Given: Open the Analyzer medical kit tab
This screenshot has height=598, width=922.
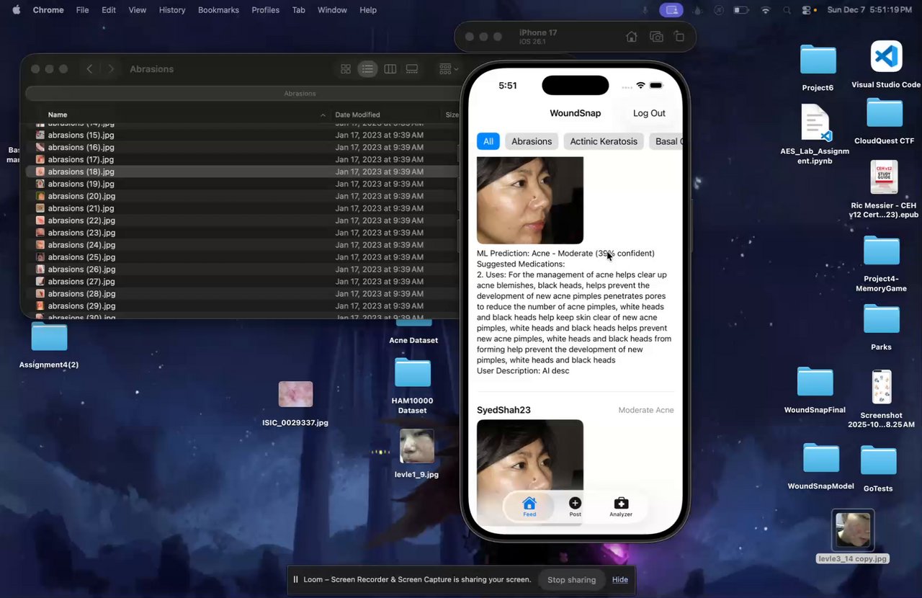Looking at the screenshot, I should 621,506.
